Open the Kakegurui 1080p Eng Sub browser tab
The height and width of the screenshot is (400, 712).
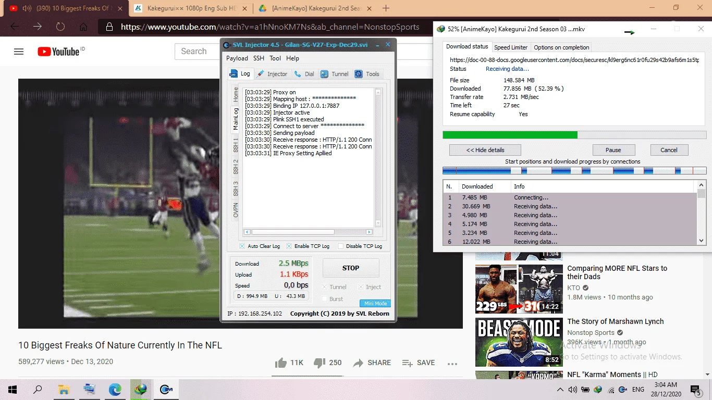(x=191, y=8)
